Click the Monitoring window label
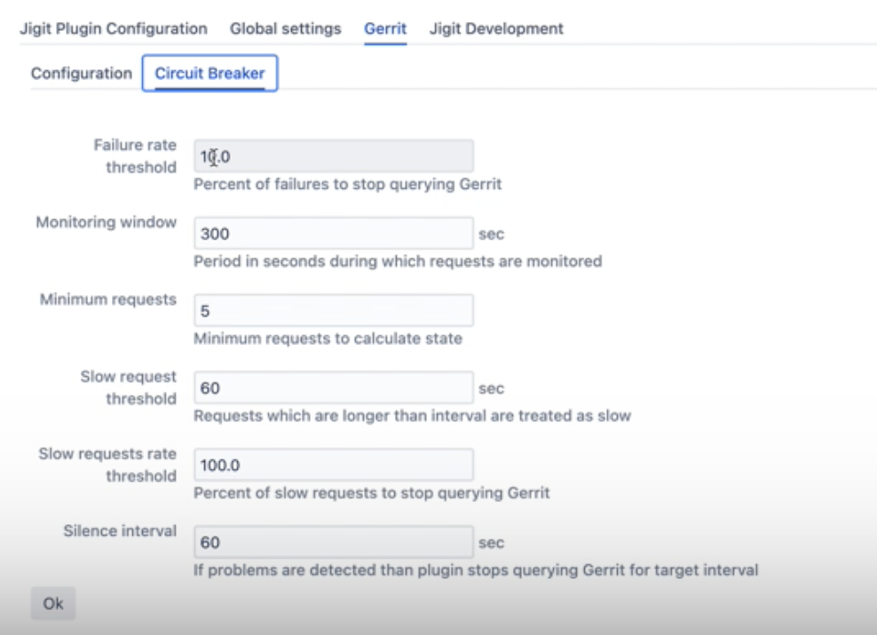Screen dimensions: 877x635 point(106,223)
